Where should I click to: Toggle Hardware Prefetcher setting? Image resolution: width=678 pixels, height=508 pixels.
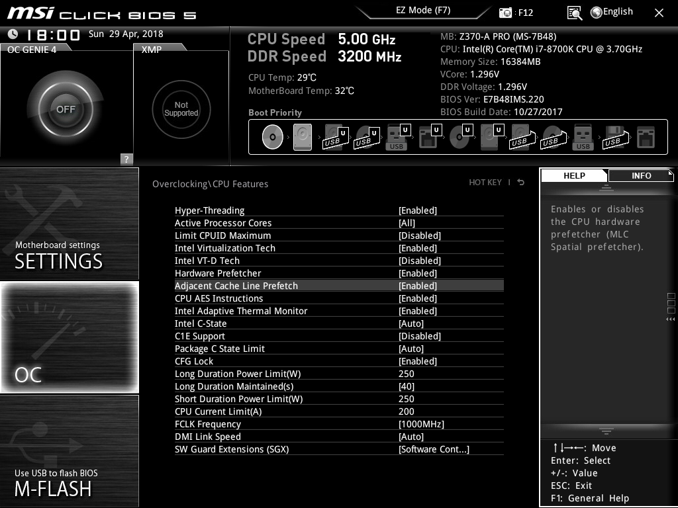coord(339,273)
